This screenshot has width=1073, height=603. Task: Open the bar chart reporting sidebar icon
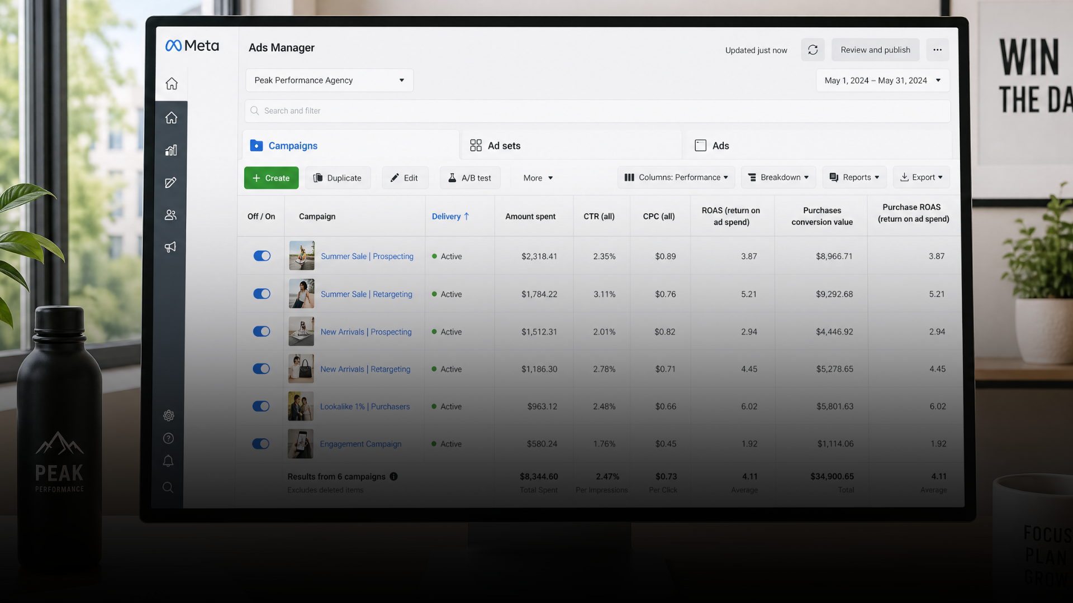tap(171, 150)
